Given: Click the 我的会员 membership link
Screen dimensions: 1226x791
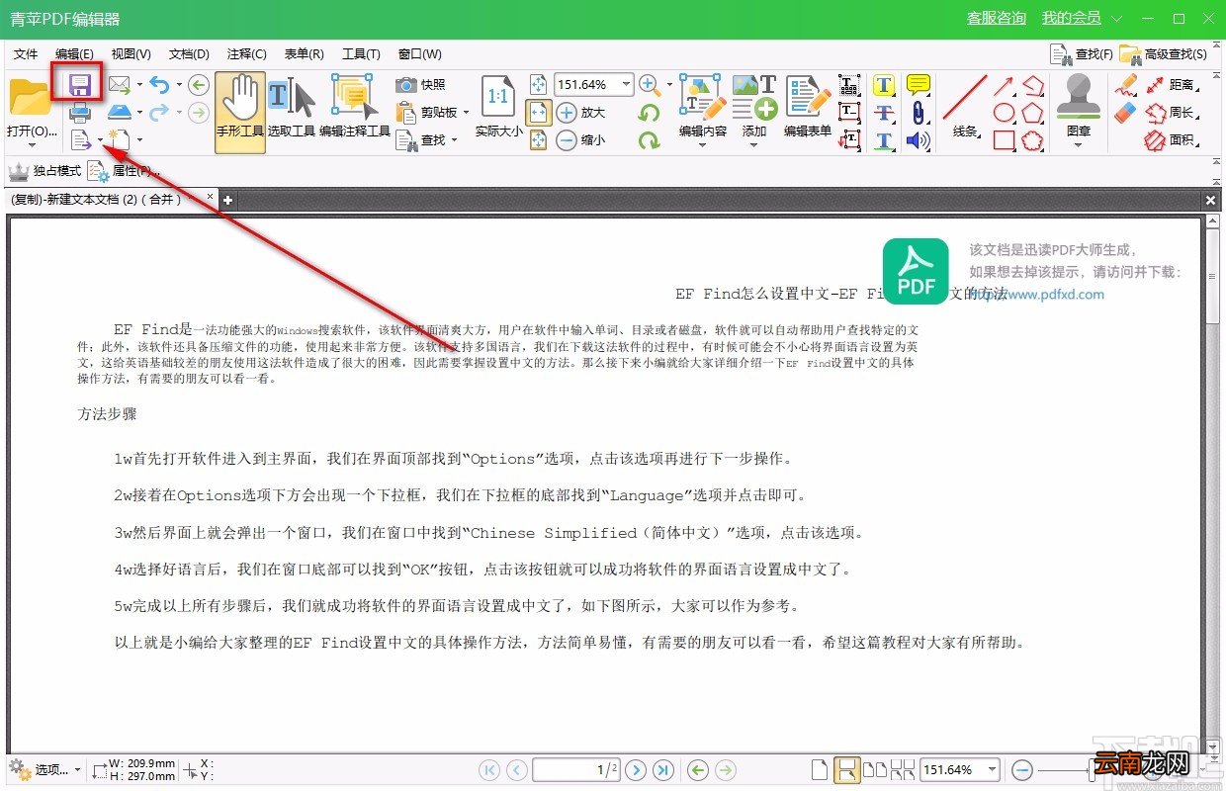Looking at the screenshot, I should click(x=1071, y=18).
